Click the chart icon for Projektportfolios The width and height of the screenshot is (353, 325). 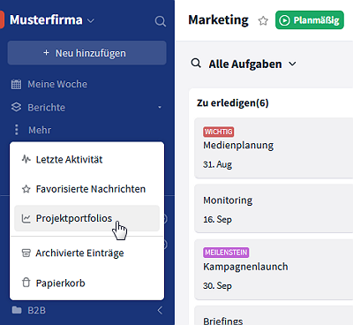tap(26, 218)
